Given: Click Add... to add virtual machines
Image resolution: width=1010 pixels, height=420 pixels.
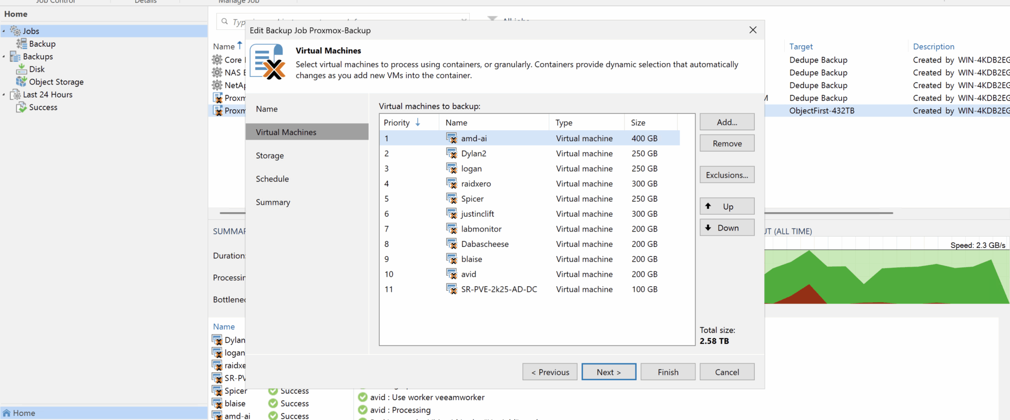Looking at the screenshot, I should click(727, 122).
